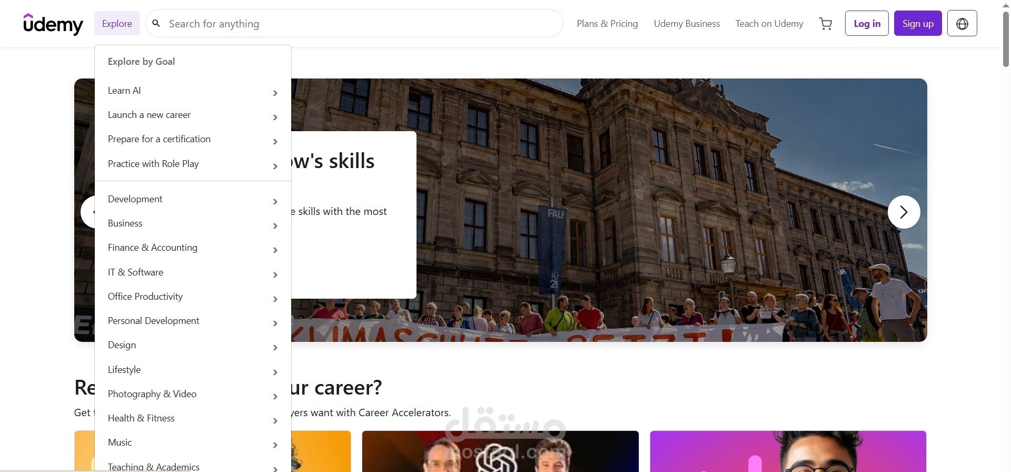Screen dimensions: 1011x472
Task: Expand Health & Fitness chevron
Action: click(x=275, y=421)
